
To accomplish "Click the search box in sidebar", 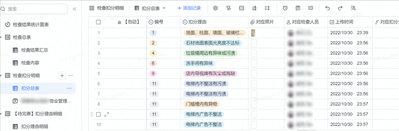I will pos(34,9).
